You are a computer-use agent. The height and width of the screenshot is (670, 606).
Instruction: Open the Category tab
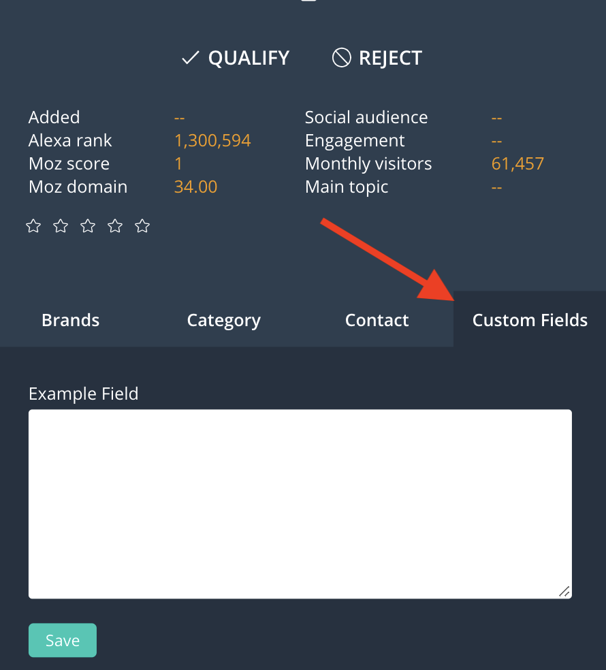(223, 320)
